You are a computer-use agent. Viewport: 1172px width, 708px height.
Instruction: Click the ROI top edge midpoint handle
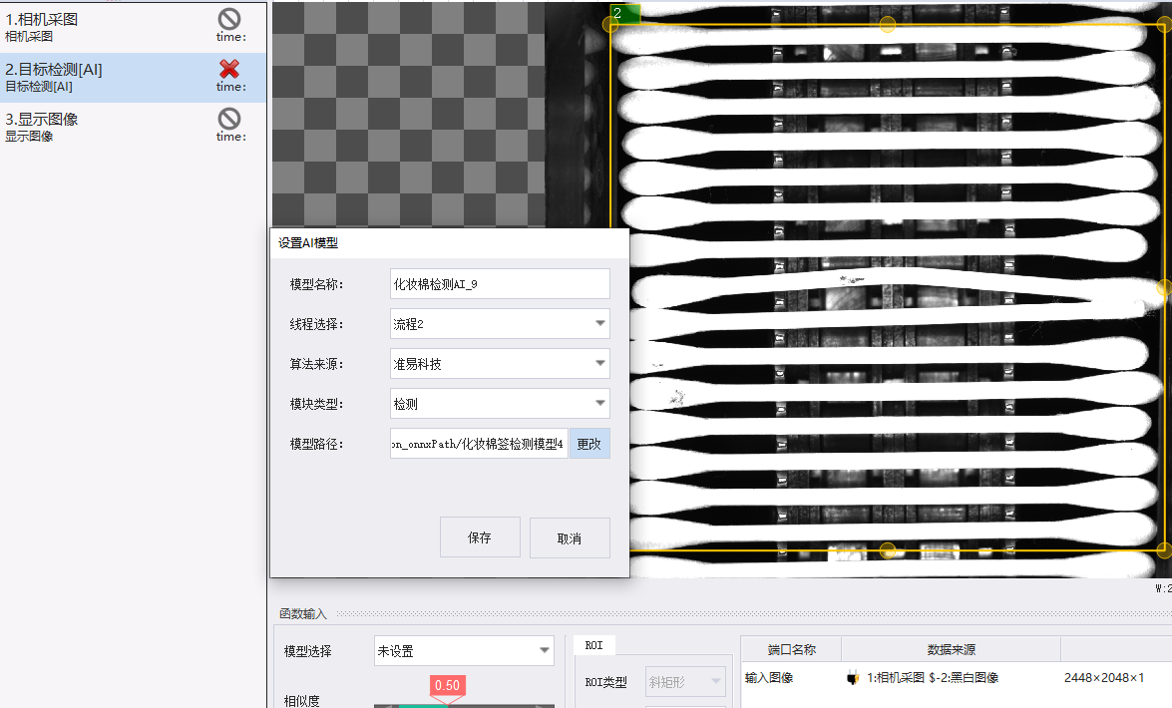click(887, 25)
